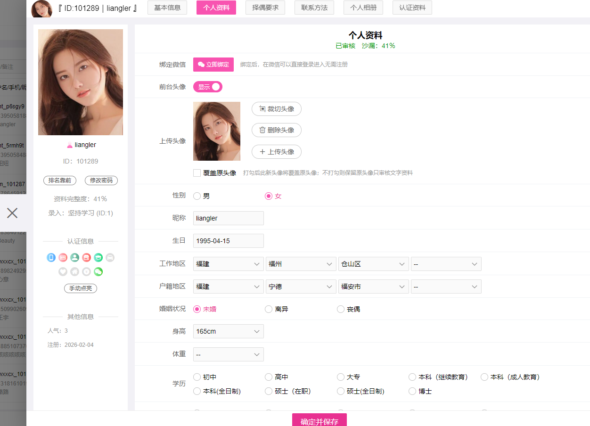Check the 覆盖原头像 checkbox

[x=197, y=173]
